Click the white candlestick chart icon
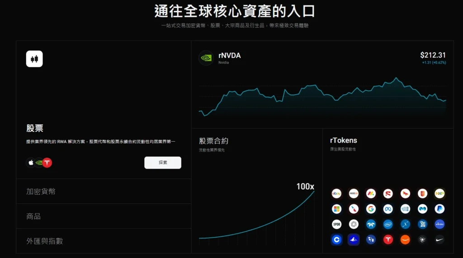 [x=34, y=59]
